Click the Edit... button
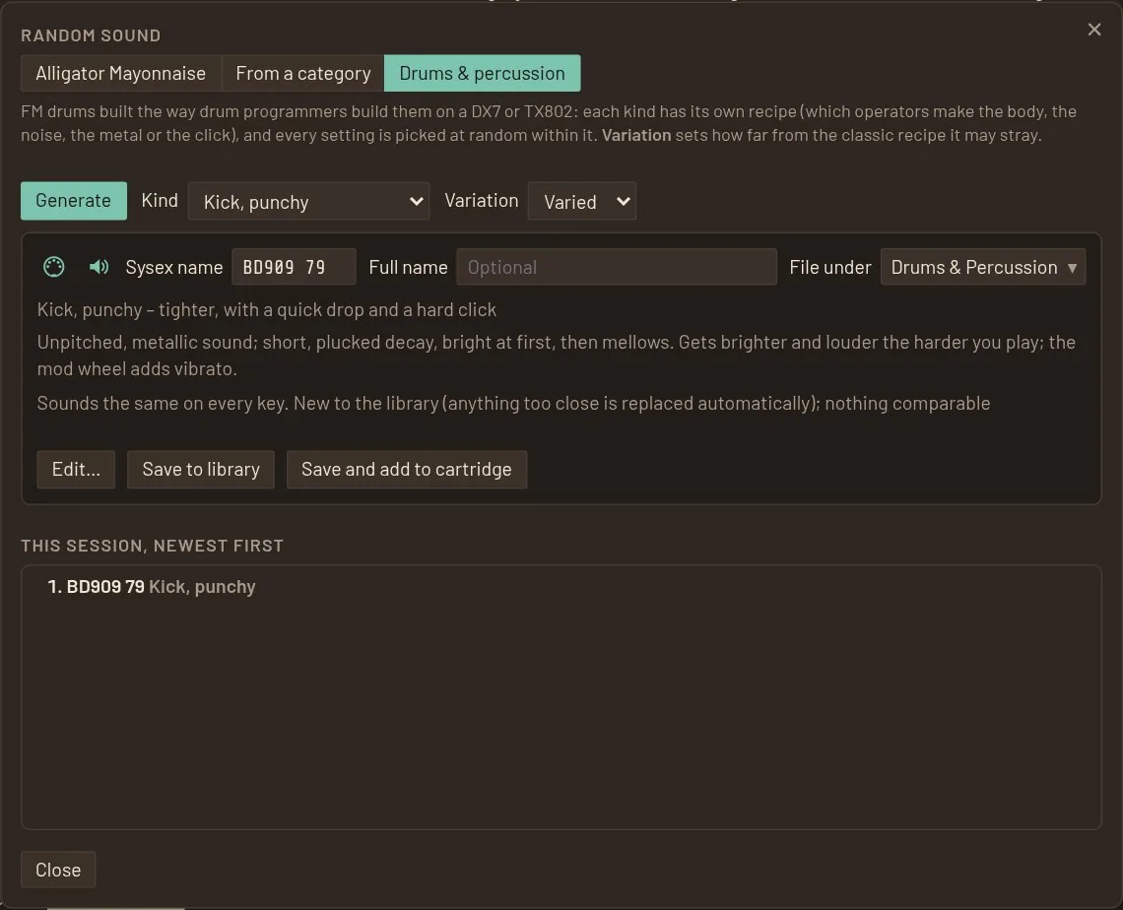1123x910 pixels. point(76,470)
